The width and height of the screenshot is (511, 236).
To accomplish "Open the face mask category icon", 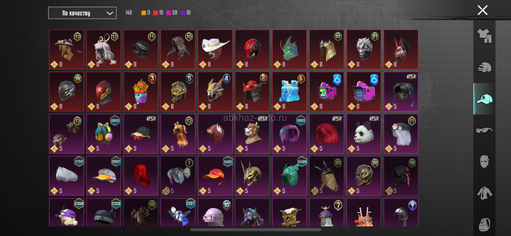I will (484, 162).
